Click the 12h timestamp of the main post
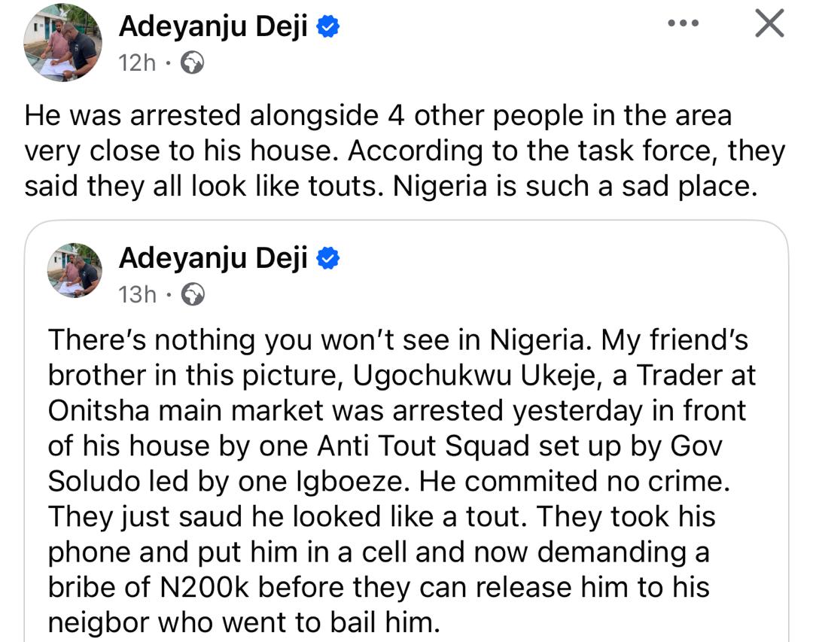 (x=136, y=63)
